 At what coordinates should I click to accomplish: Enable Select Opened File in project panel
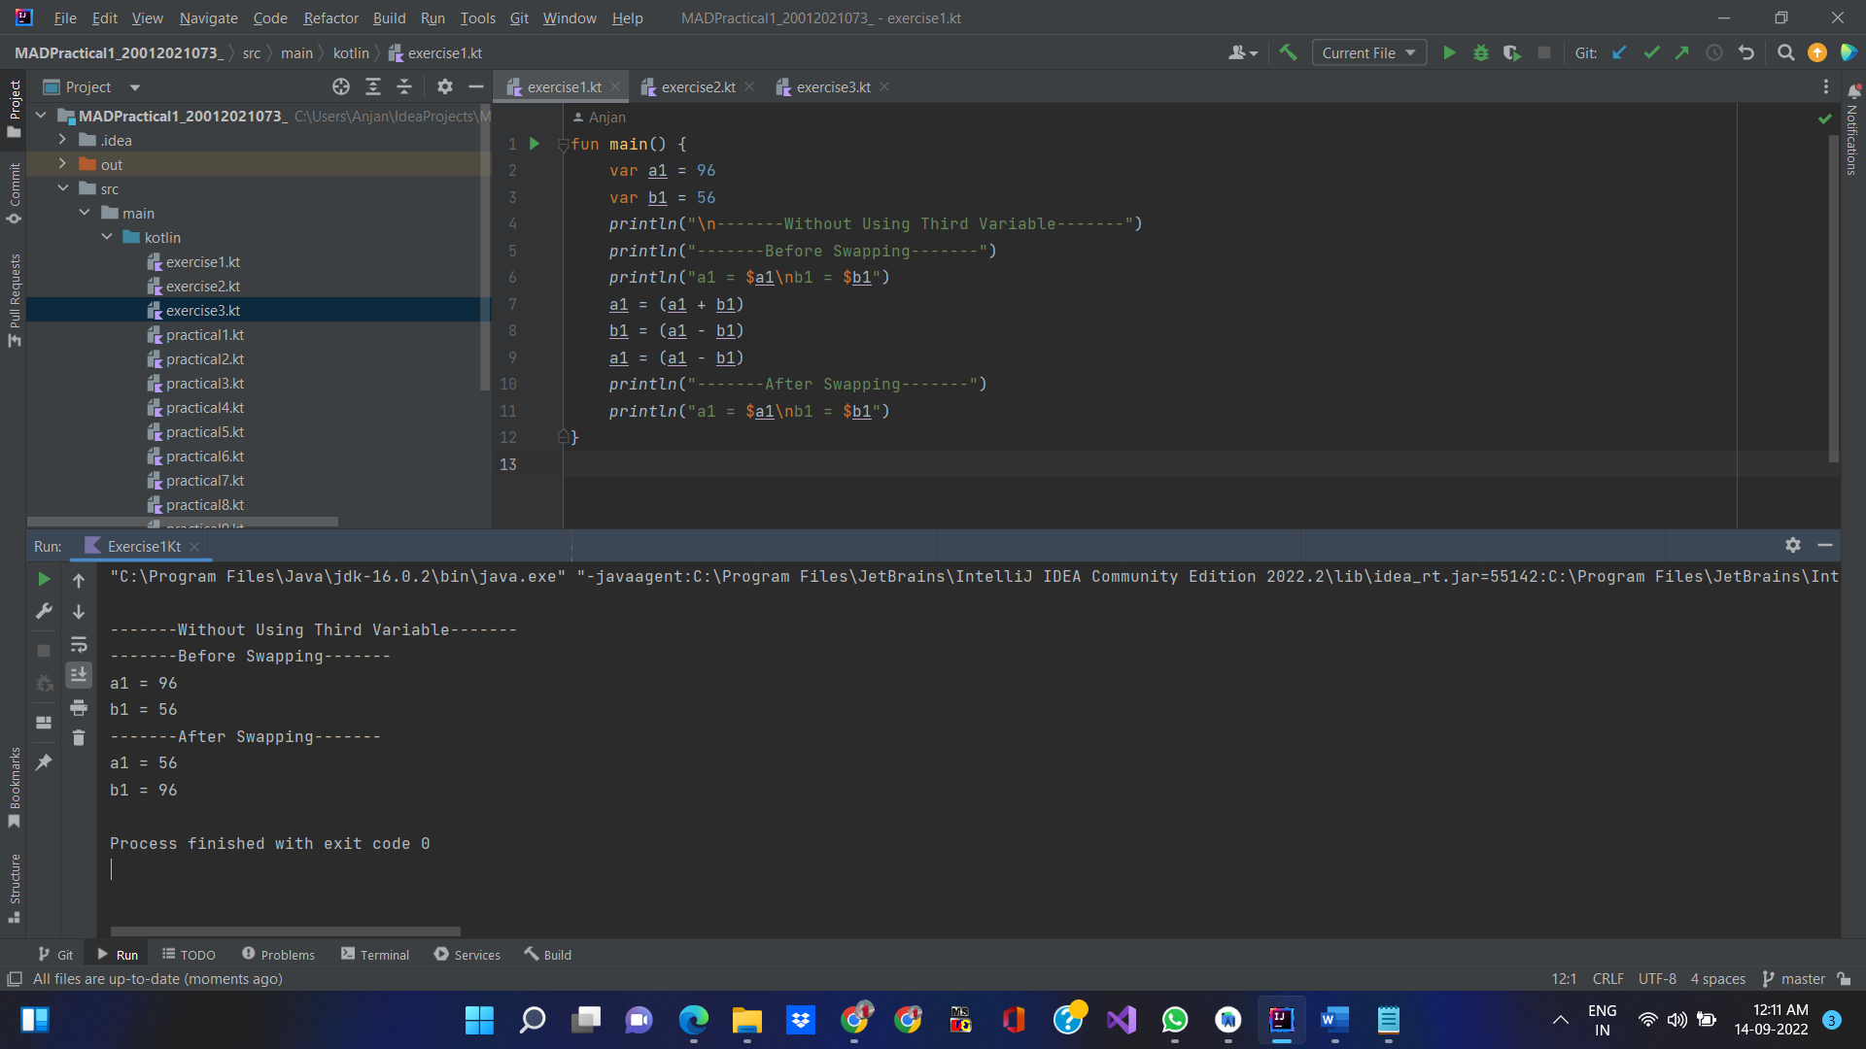point(340,86)
